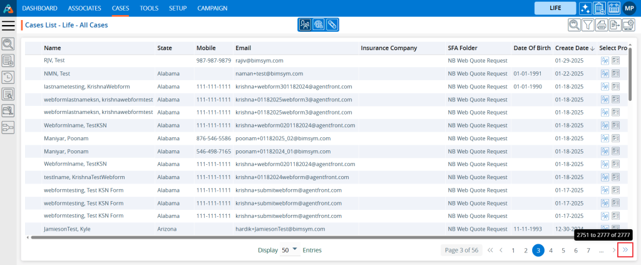Go to page 4 in pagination
Image resolution: width=641 pixels, height=265 pixels.
point(551,251)
